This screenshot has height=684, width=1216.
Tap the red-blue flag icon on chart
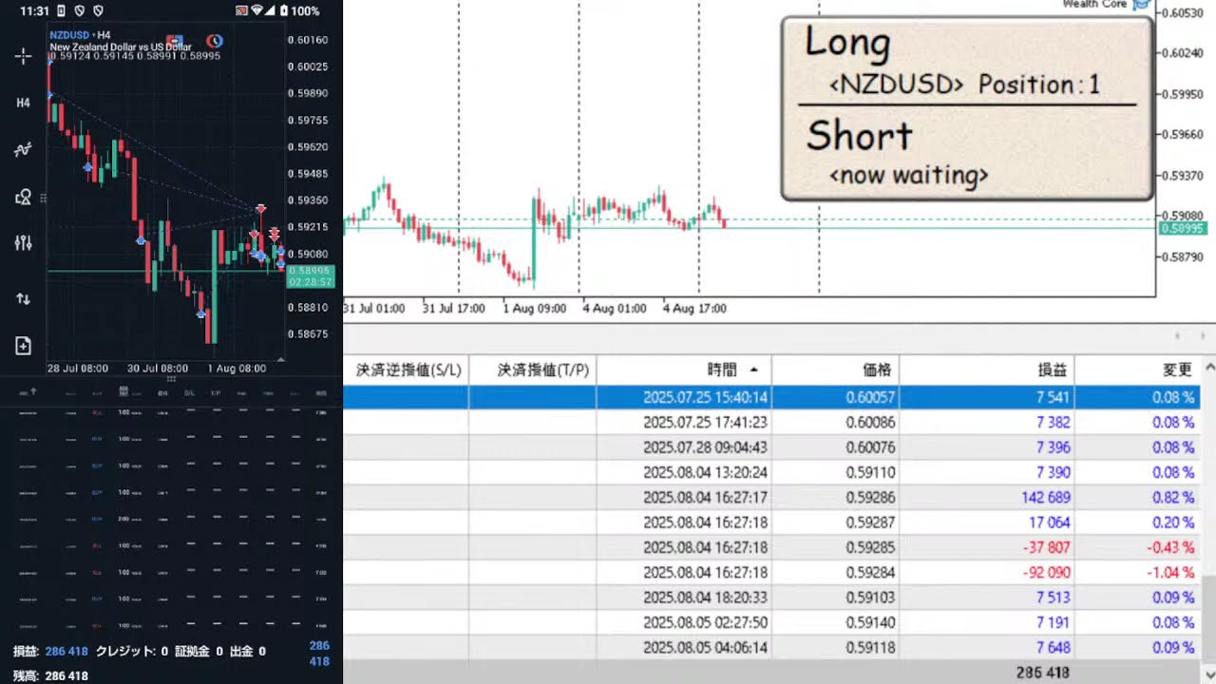click(176, 41)
